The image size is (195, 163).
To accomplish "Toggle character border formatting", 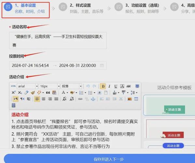I will point(122,86).
